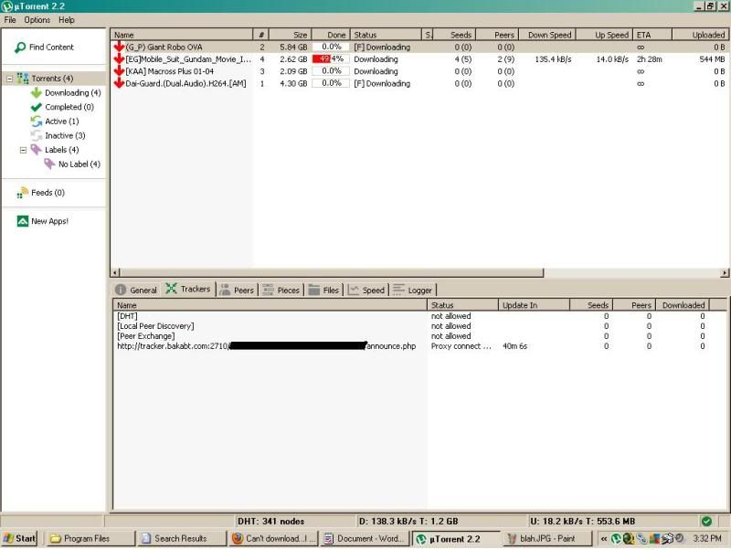This screenshot has width=731, height=550.
Task: Open Find Content search icon
Action: pyautogui.click(x=20, y=48)
